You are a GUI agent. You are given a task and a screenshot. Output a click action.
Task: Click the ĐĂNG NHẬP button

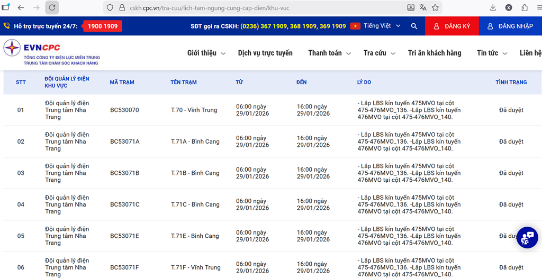(510, 26)
